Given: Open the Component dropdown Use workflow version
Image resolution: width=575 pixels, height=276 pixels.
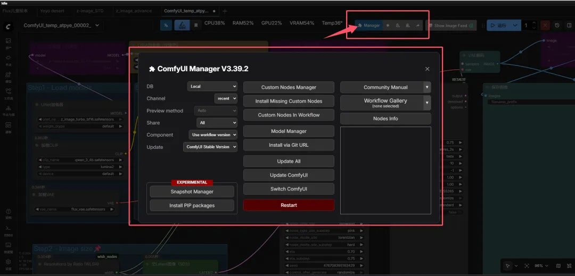Looking at the screenshot, I should pyautogui.click(x=213, y=135).
